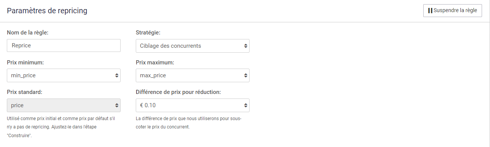Screen dimensions: 490x147
Task: Open the max_price dropdown
Action: (193, 75)
